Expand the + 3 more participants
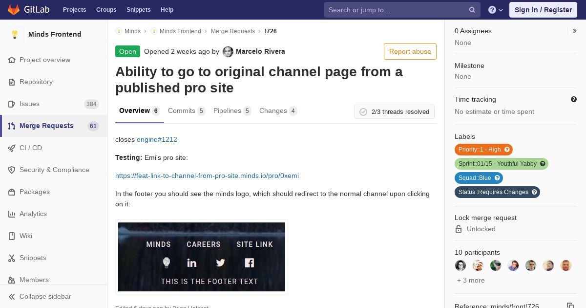Image resolution: width=586 pixels, height=308 pixels. click(x=471, y=280)
